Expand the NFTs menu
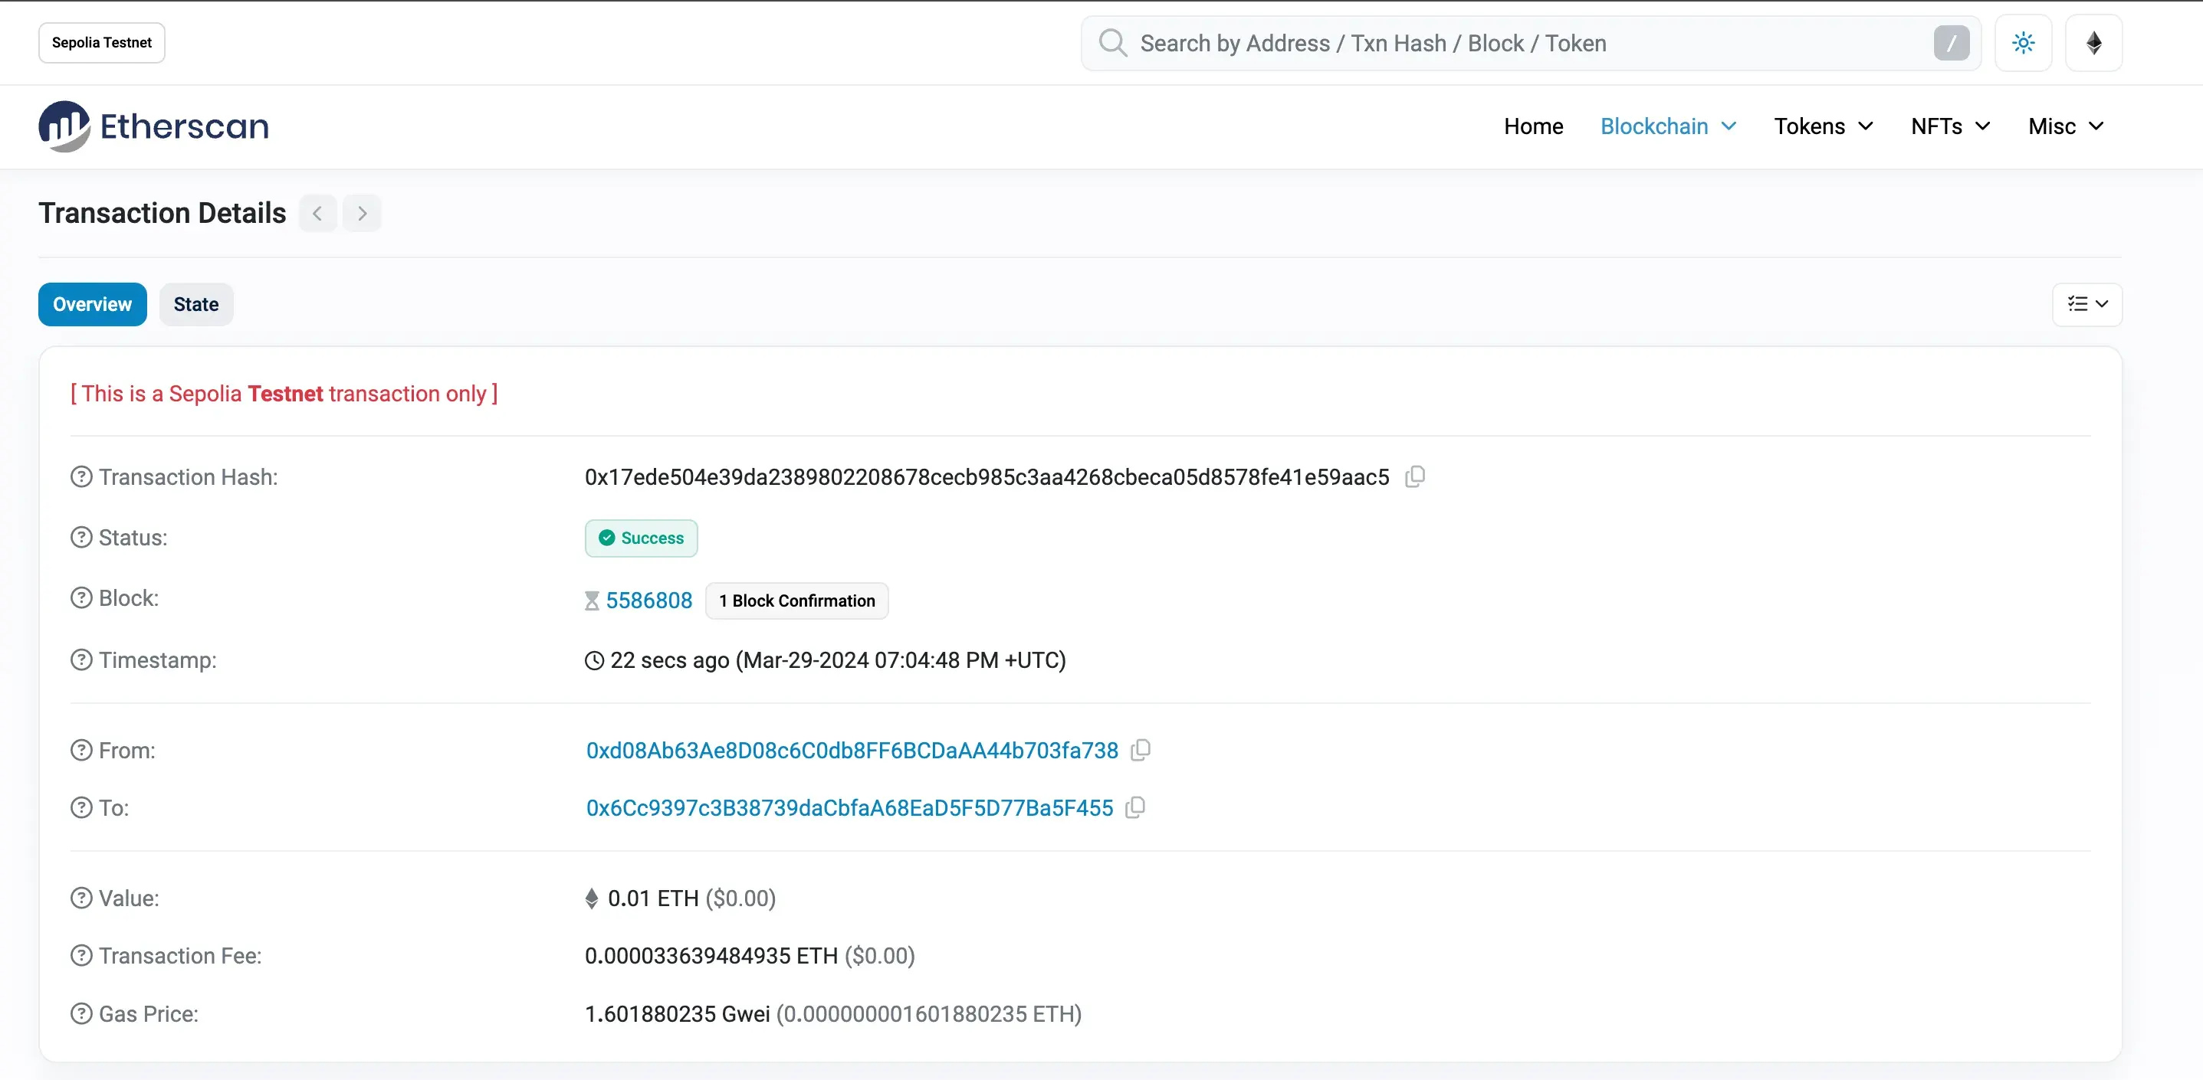The width and height of the screenshot is (2203, 1080). coord(1950,126)
